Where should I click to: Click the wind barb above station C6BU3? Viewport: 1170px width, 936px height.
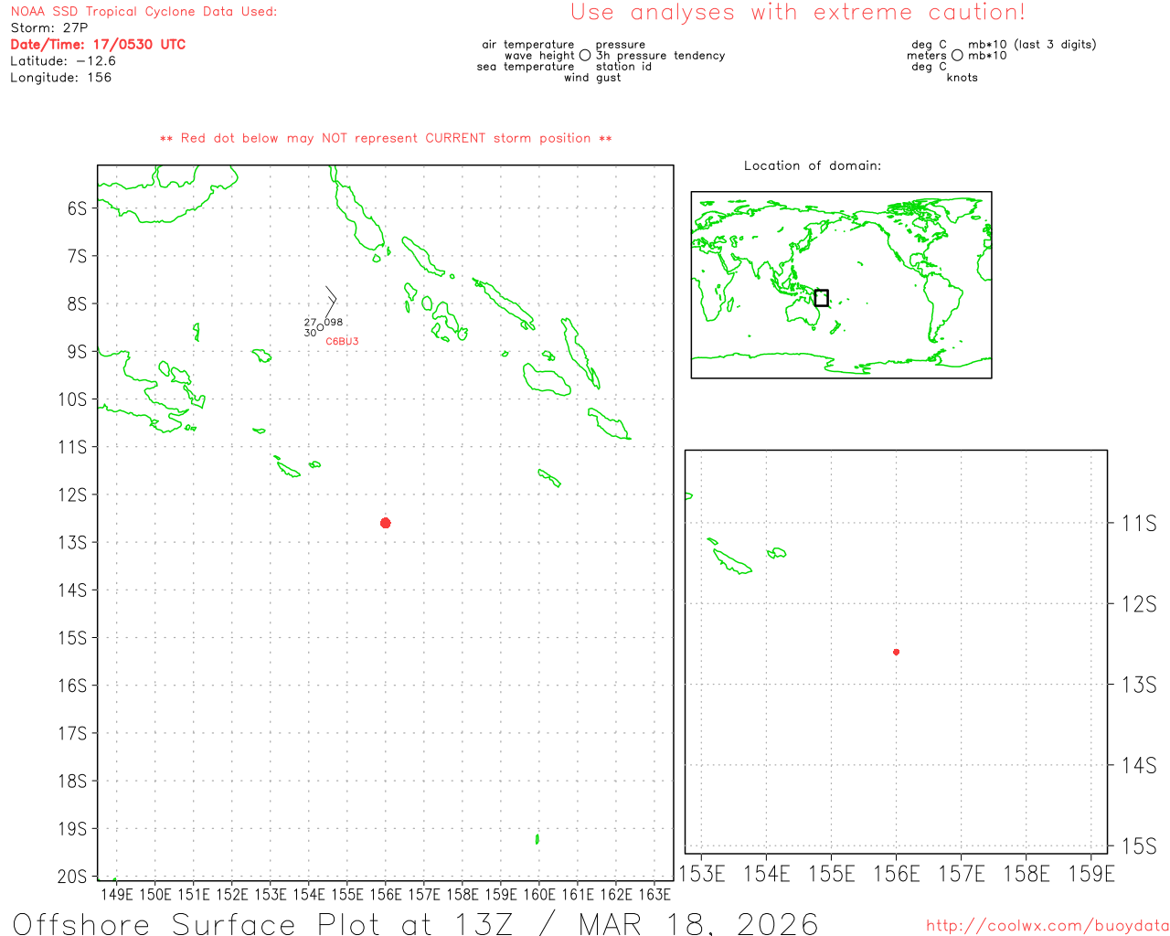coord(330,301)
